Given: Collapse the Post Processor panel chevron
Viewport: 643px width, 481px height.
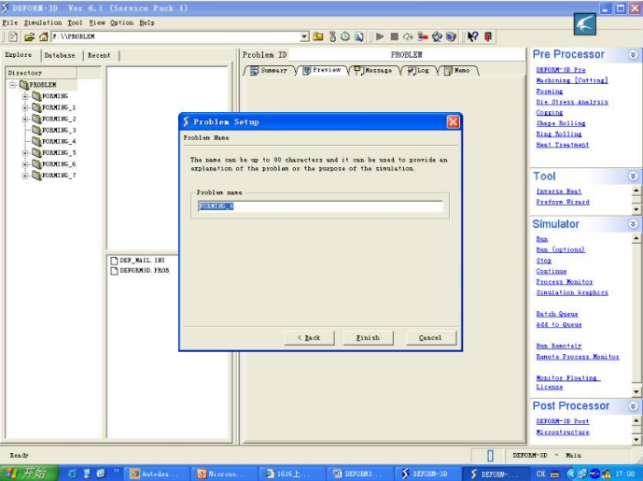Looking at the screenshot, I should (x=633, y=406).
